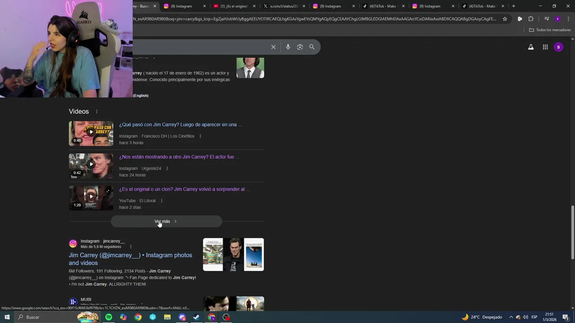Open options for the El Litoral video result
575x323 pixels.
[x=162, y=201]
